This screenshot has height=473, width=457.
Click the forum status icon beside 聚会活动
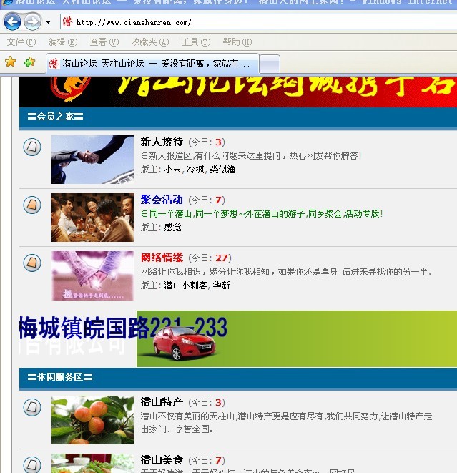pos(32,205)
